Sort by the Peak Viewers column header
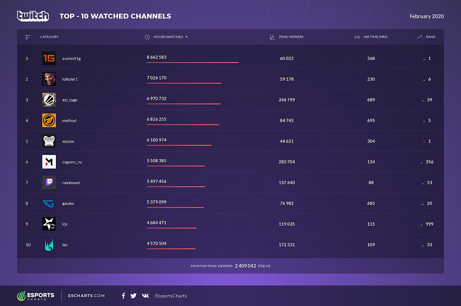461x306 pixels. [x=291, y=37]
